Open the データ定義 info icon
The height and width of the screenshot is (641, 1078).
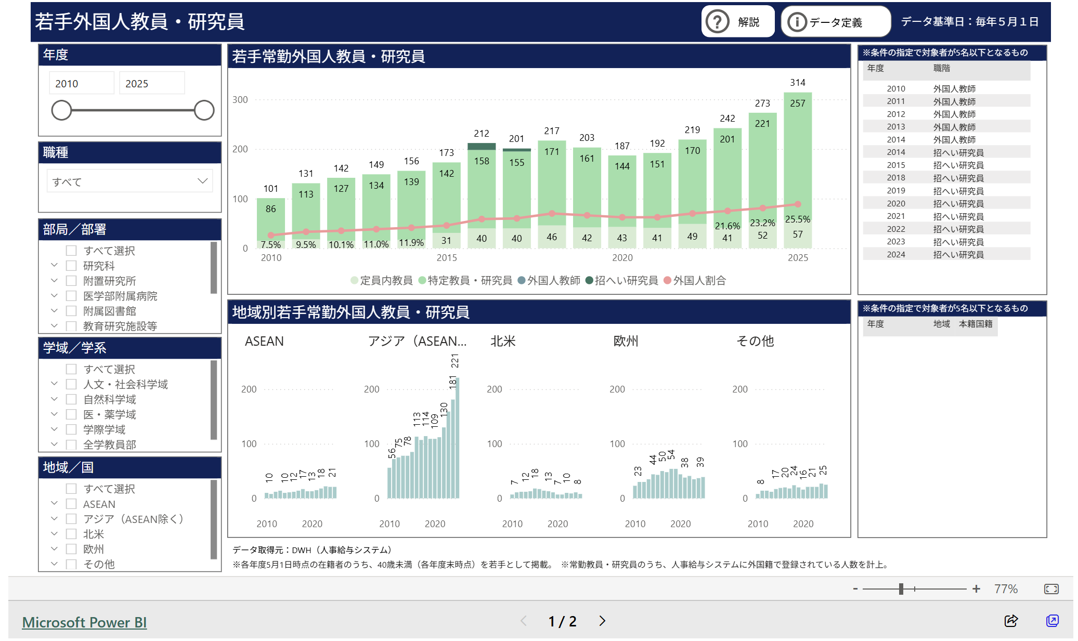[797, 22]
